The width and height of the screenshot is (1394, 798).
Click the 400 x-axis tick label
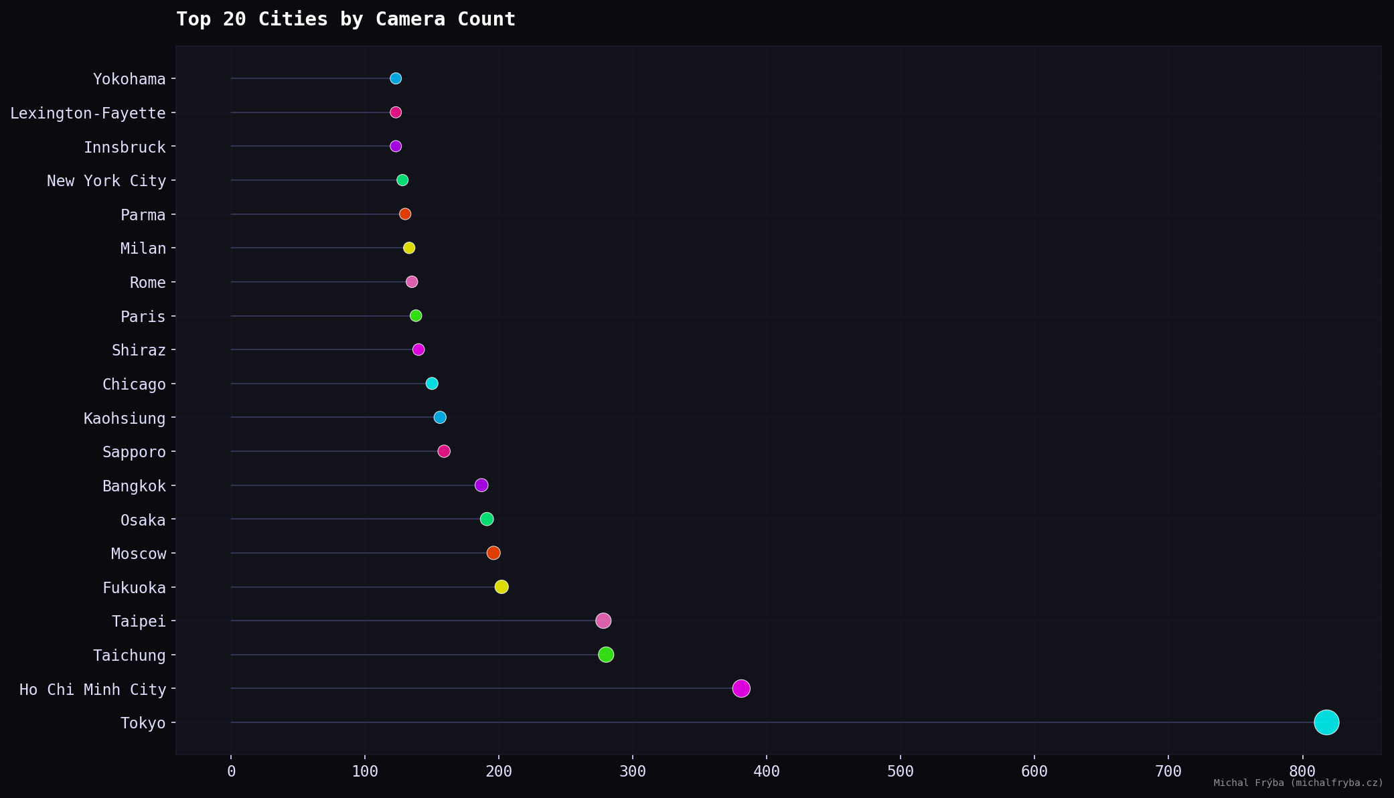[766, 771]
